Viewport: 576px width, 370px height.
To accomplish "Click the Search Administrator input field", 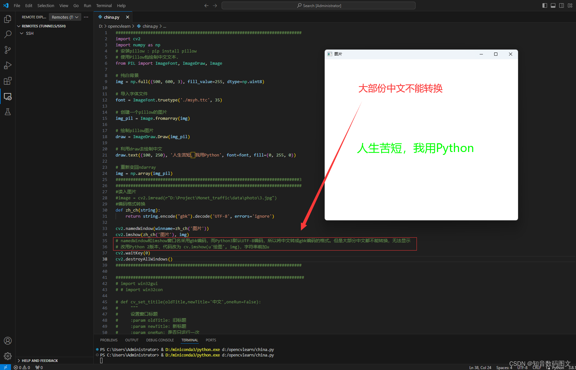I will (x=318, y=5).
